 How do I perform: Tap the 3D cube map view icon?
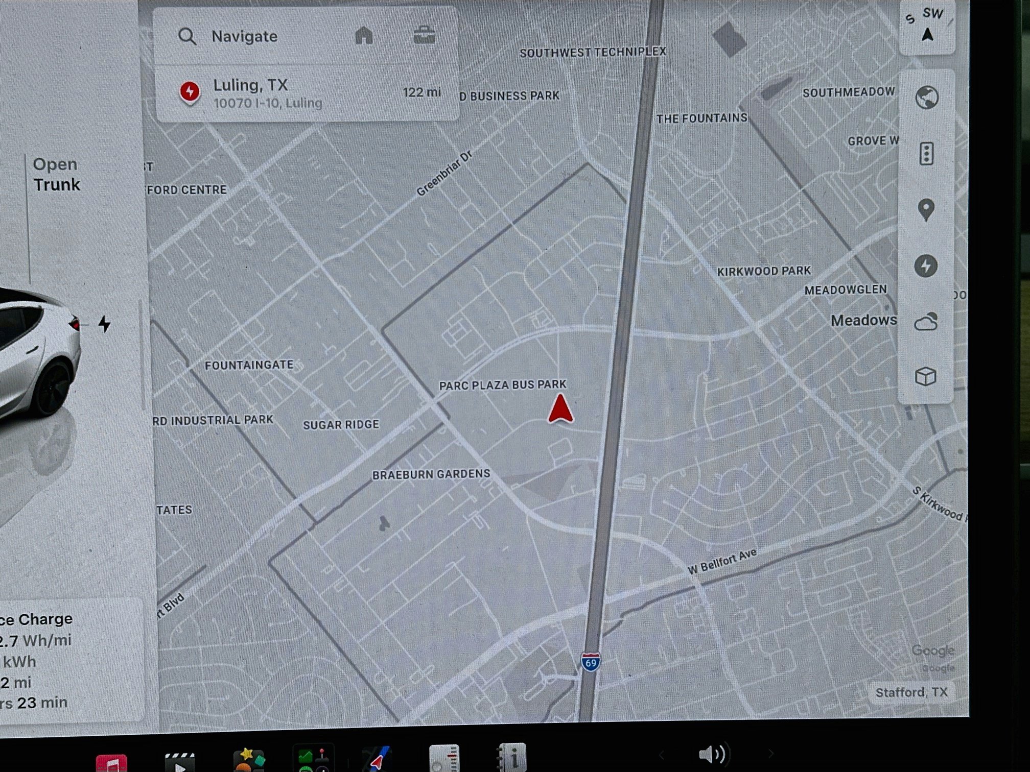click(x=925, y=377)
